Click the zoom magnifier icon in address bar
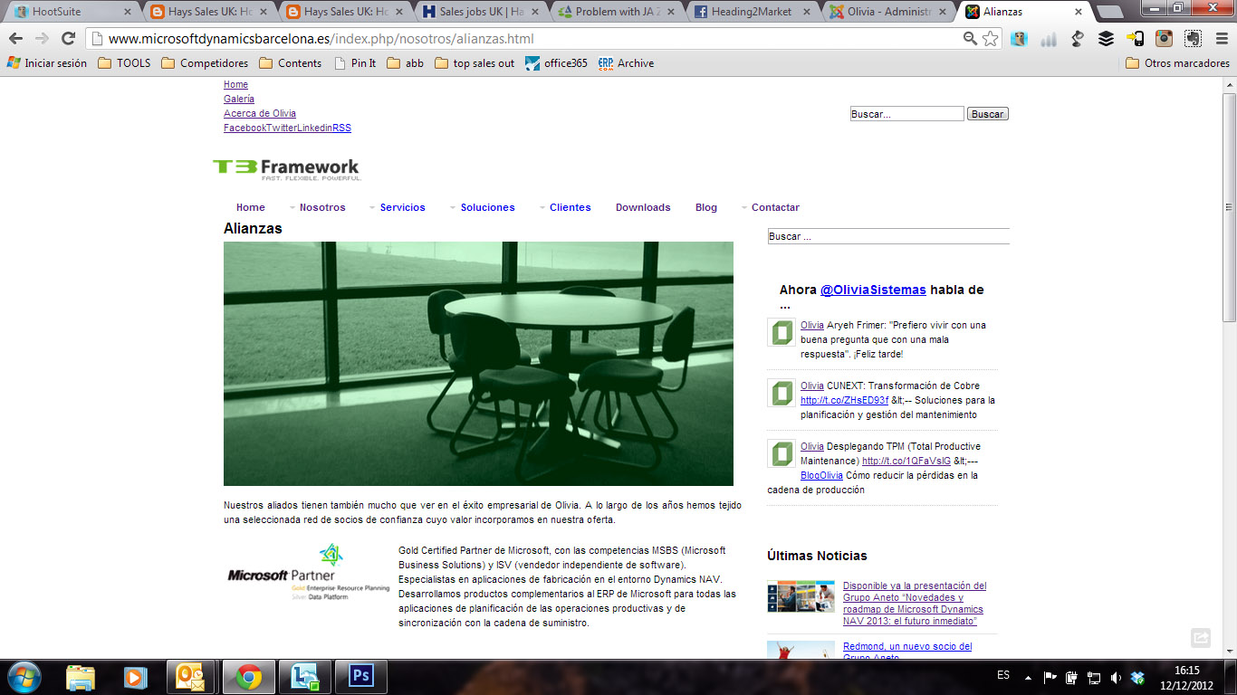 click(970, 39)
